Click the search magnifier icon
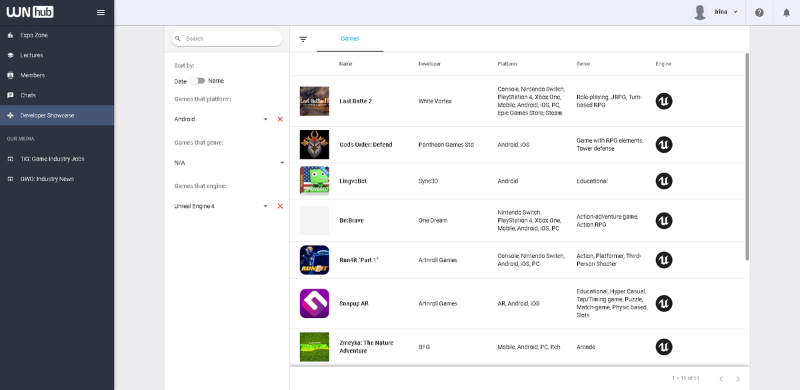This screenshot has width=800, height=390. pos(178,39)
